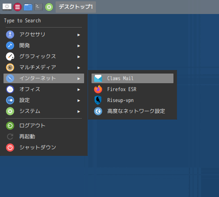Open the file manager folder icon in panel
The height and width of the screenshot is (197, 219).
(28, 7)
